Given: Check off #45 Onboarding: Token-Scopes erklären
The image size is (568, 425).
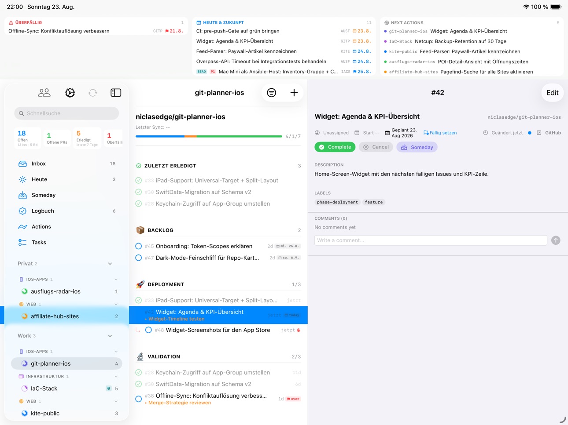Looking at the screenshot, I should click(139, 246).
